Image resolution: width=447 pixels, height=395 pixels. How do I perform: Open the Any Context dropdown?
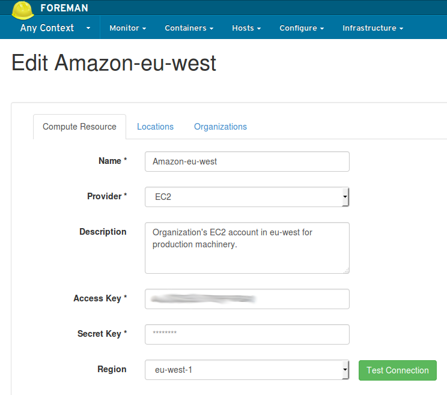[x=47, y=28]
